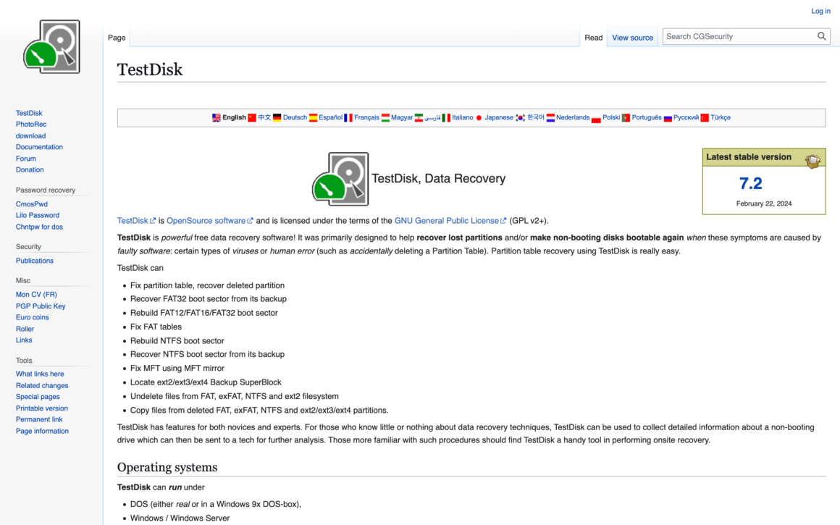
Task: Click the CGSecurity site logo in sidebar
Action: pyautogui.click(x=51, y=46)
